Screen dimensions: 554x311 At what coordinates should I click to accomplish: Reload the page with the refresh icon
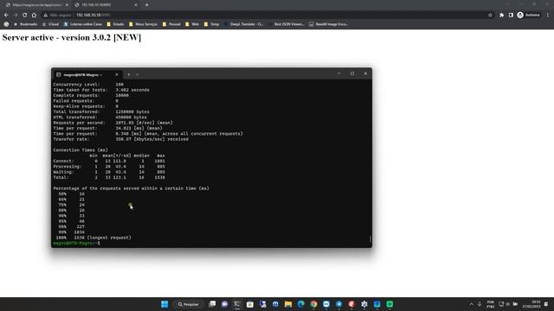pyautogui.click(x=25, y=16)
